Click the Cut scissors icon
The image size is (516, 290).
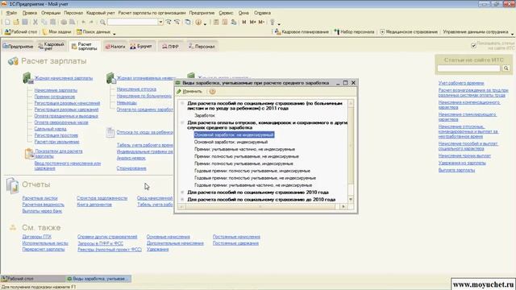pyautogui.click(x=35, y=22)
